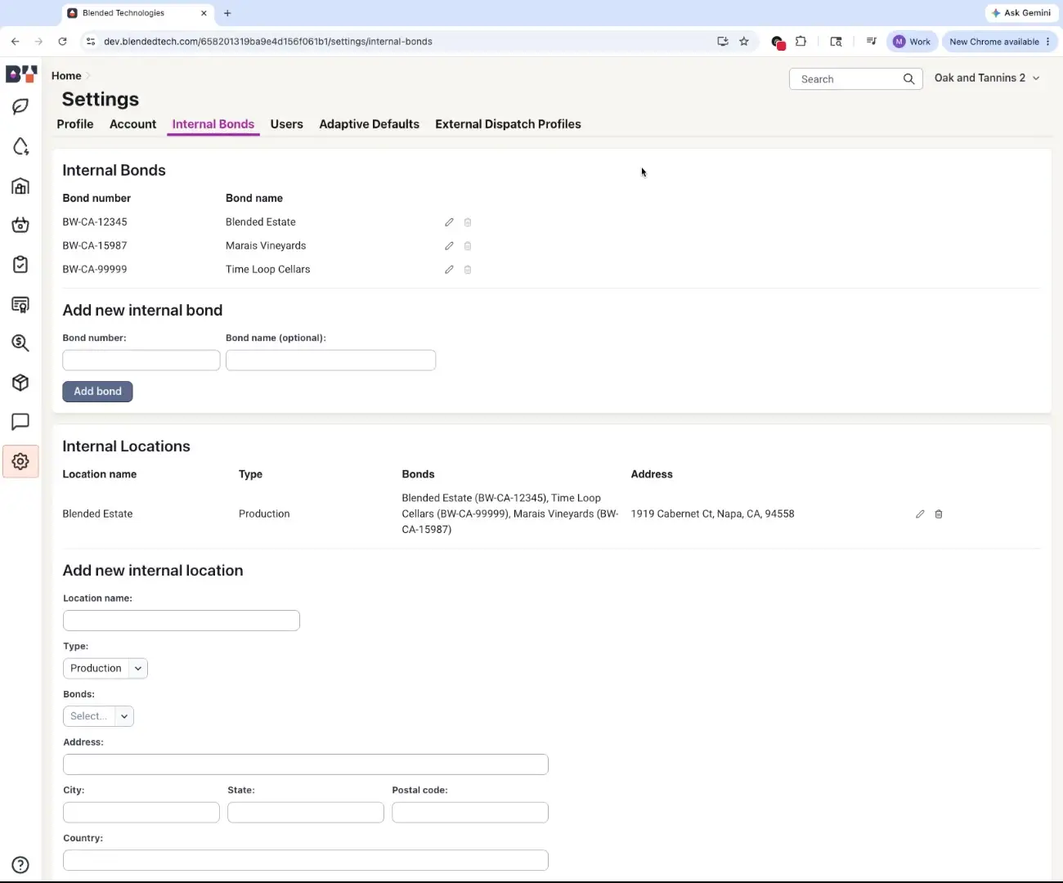The image size is (1063, 883).
Task: Click the browser address bar URL
Action: (x=268, y=42)
